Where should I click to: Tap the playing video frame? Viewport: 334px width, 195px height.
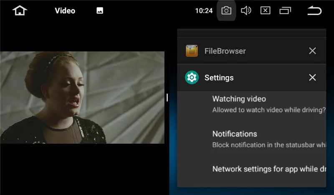pos(82,97)
